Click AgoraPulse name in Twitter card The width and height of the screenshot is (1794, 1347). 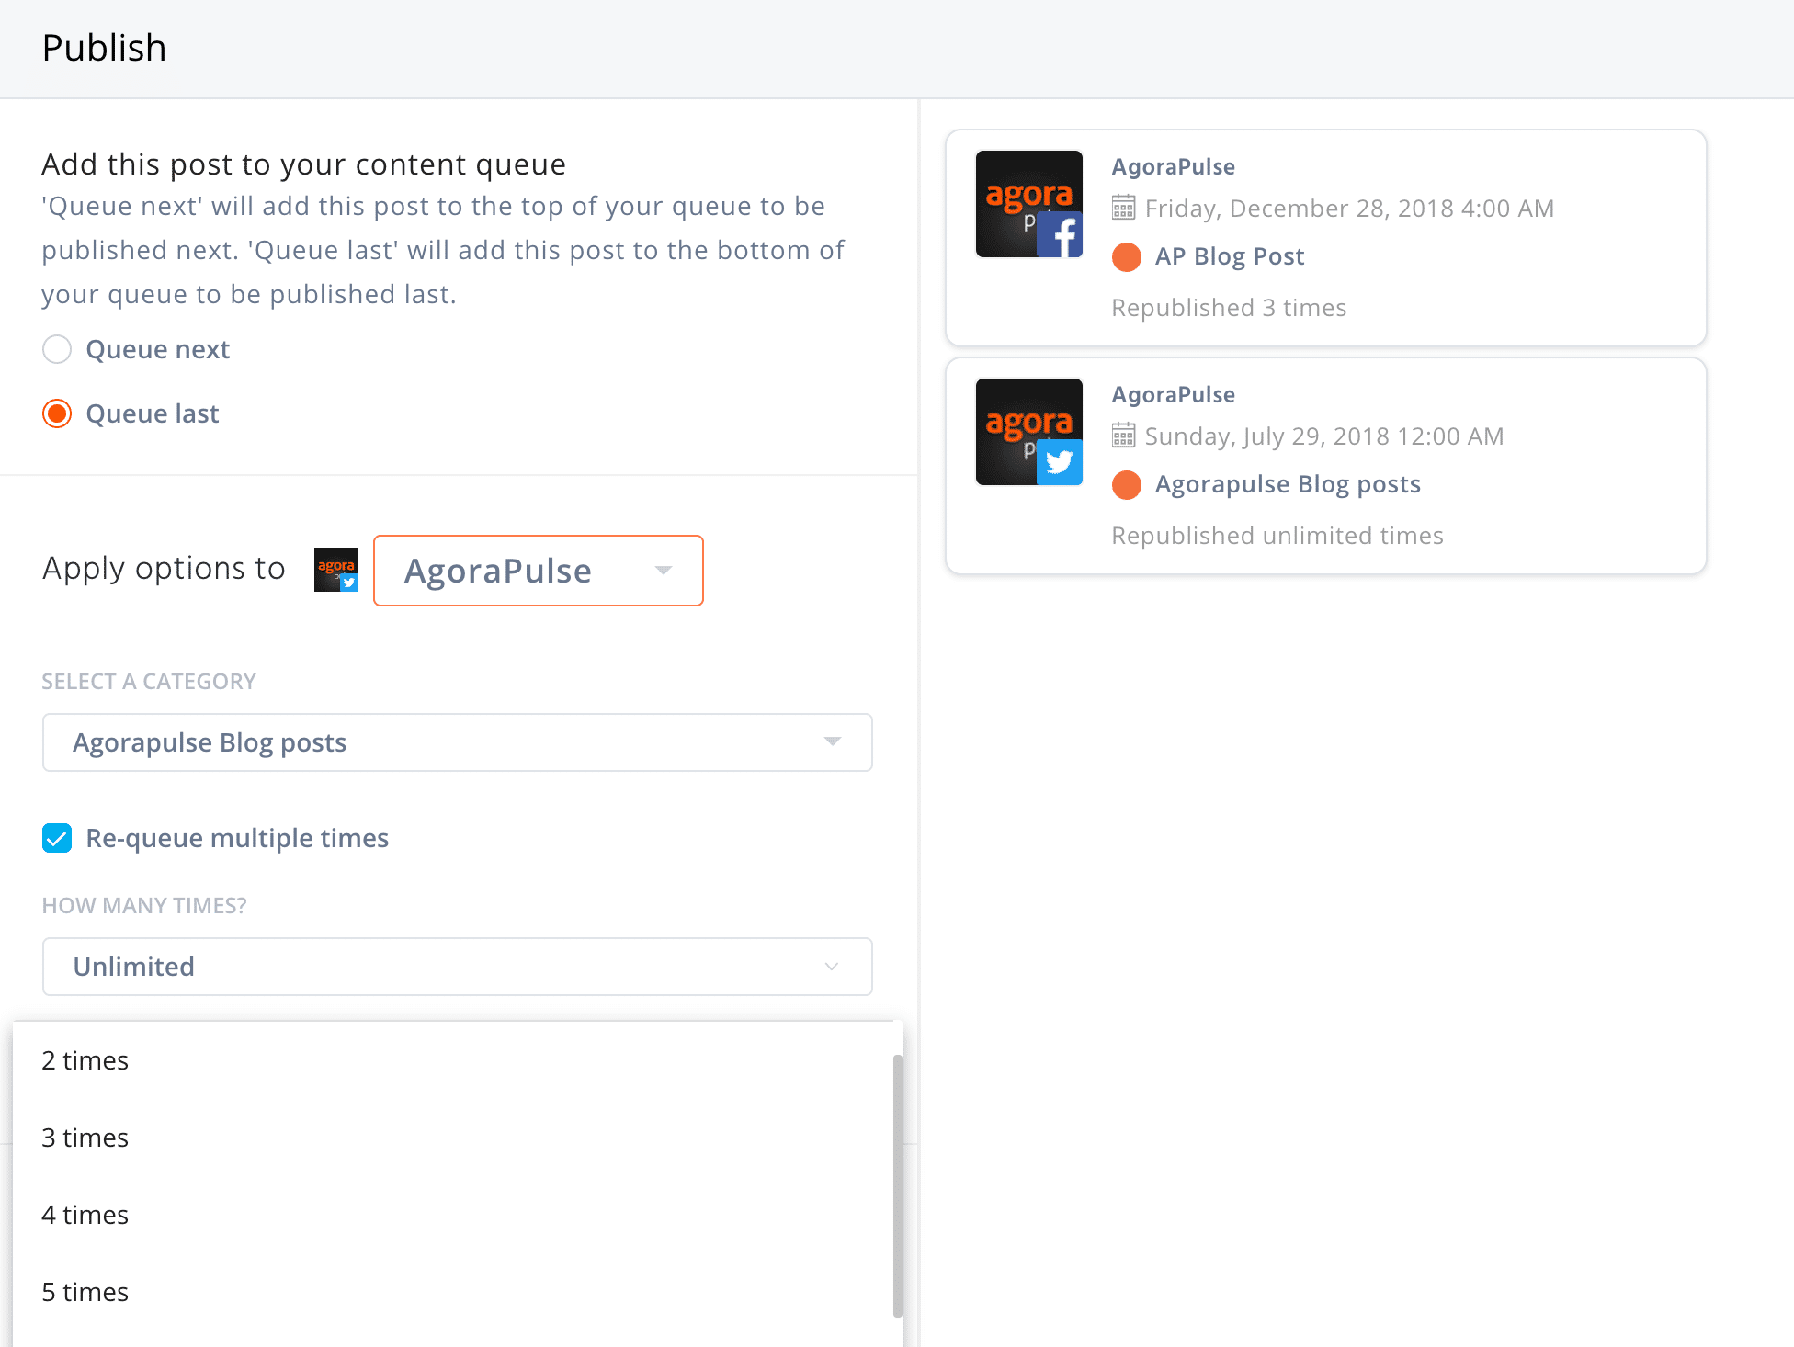tap(1174, 395)
